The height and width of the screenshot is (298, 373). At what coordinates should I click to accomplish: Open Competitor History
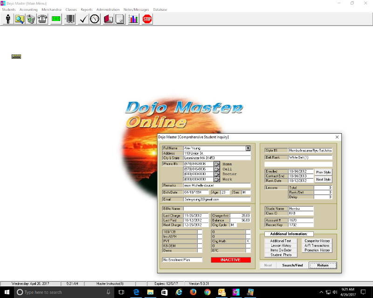coord(317,241)
